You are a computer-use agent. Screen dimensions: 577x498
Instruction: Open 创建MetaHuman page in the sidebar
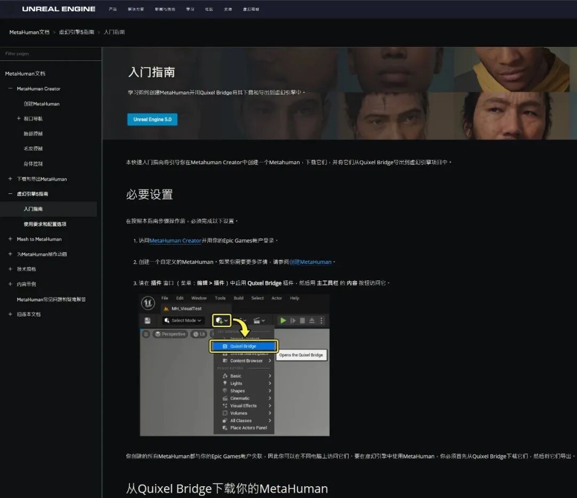[x=42, y=104]
